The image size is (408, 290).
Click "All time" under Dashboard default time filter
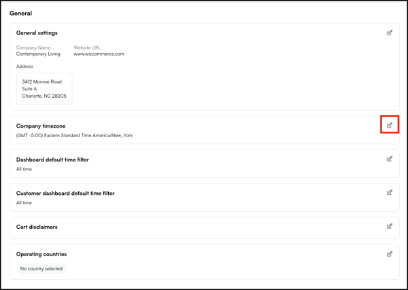click(24, 169)
